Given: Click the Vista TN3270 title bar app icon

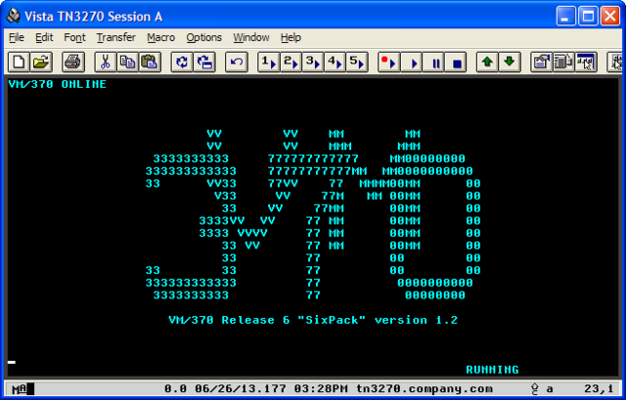Looking at the screenshot, I should [14, 16].
